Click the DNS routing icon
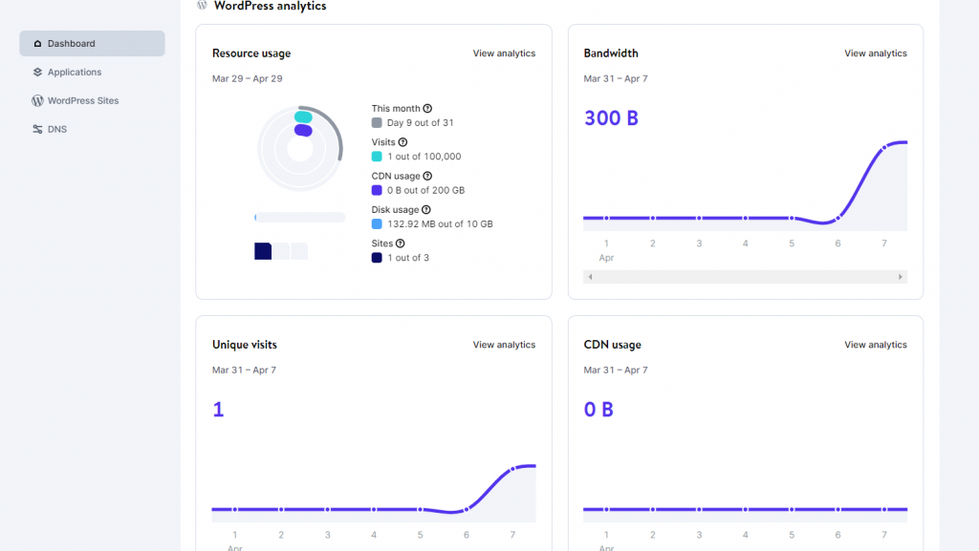The width and height of the screenshot is (979, 551). (x=37, y=129)
